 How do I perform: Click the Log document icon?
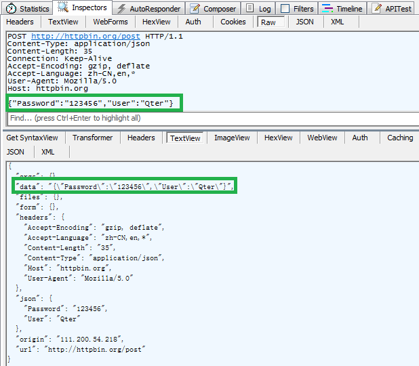point(250,8)
